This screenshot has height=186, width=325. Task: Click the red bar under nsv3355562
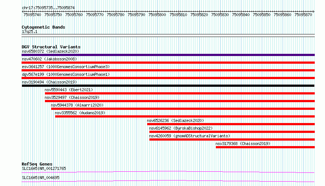click(185, 116)
